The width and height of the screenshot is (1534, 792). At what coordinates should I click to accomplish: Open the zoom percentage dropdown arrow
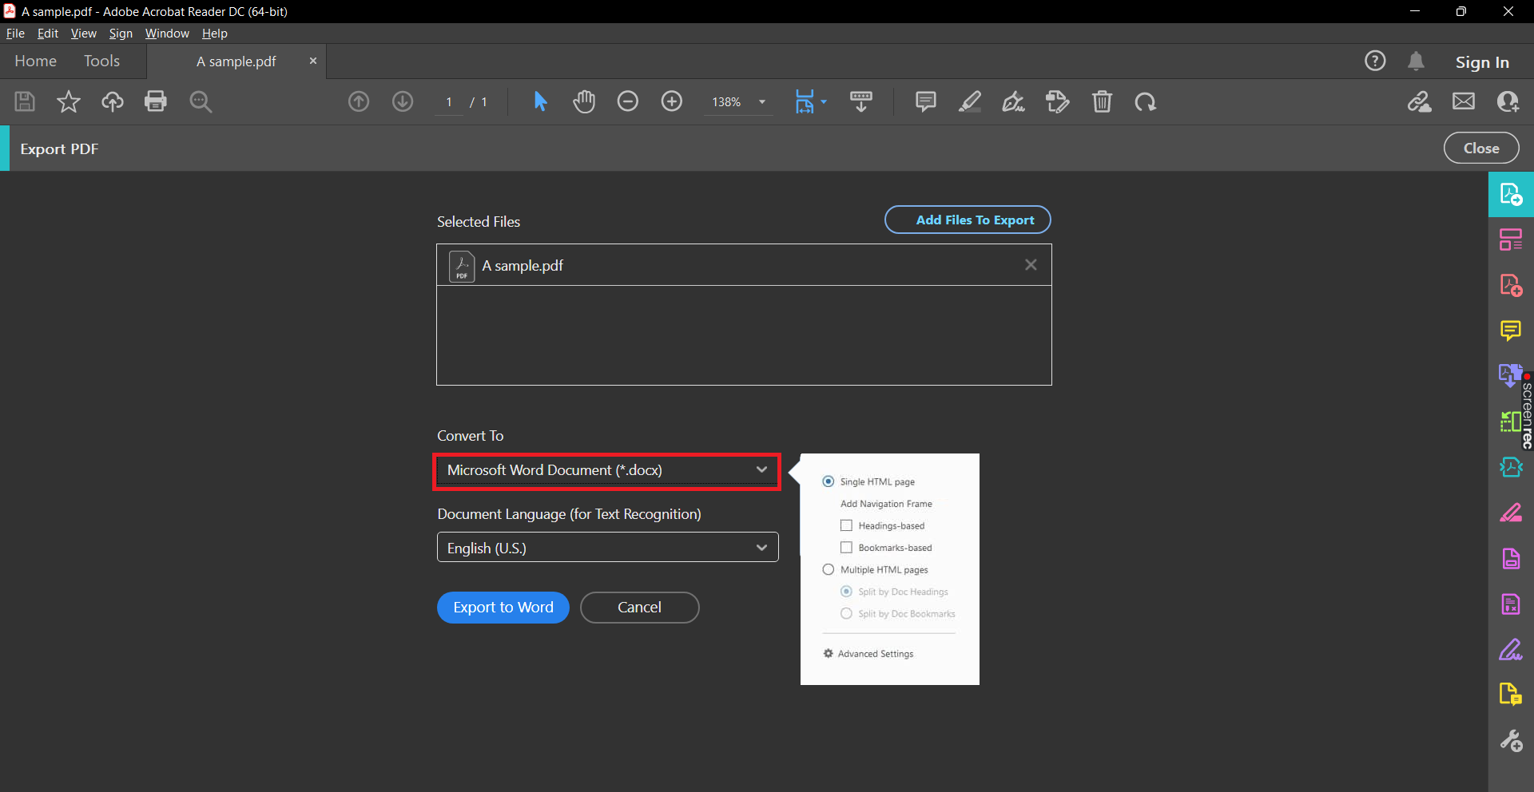762,102
